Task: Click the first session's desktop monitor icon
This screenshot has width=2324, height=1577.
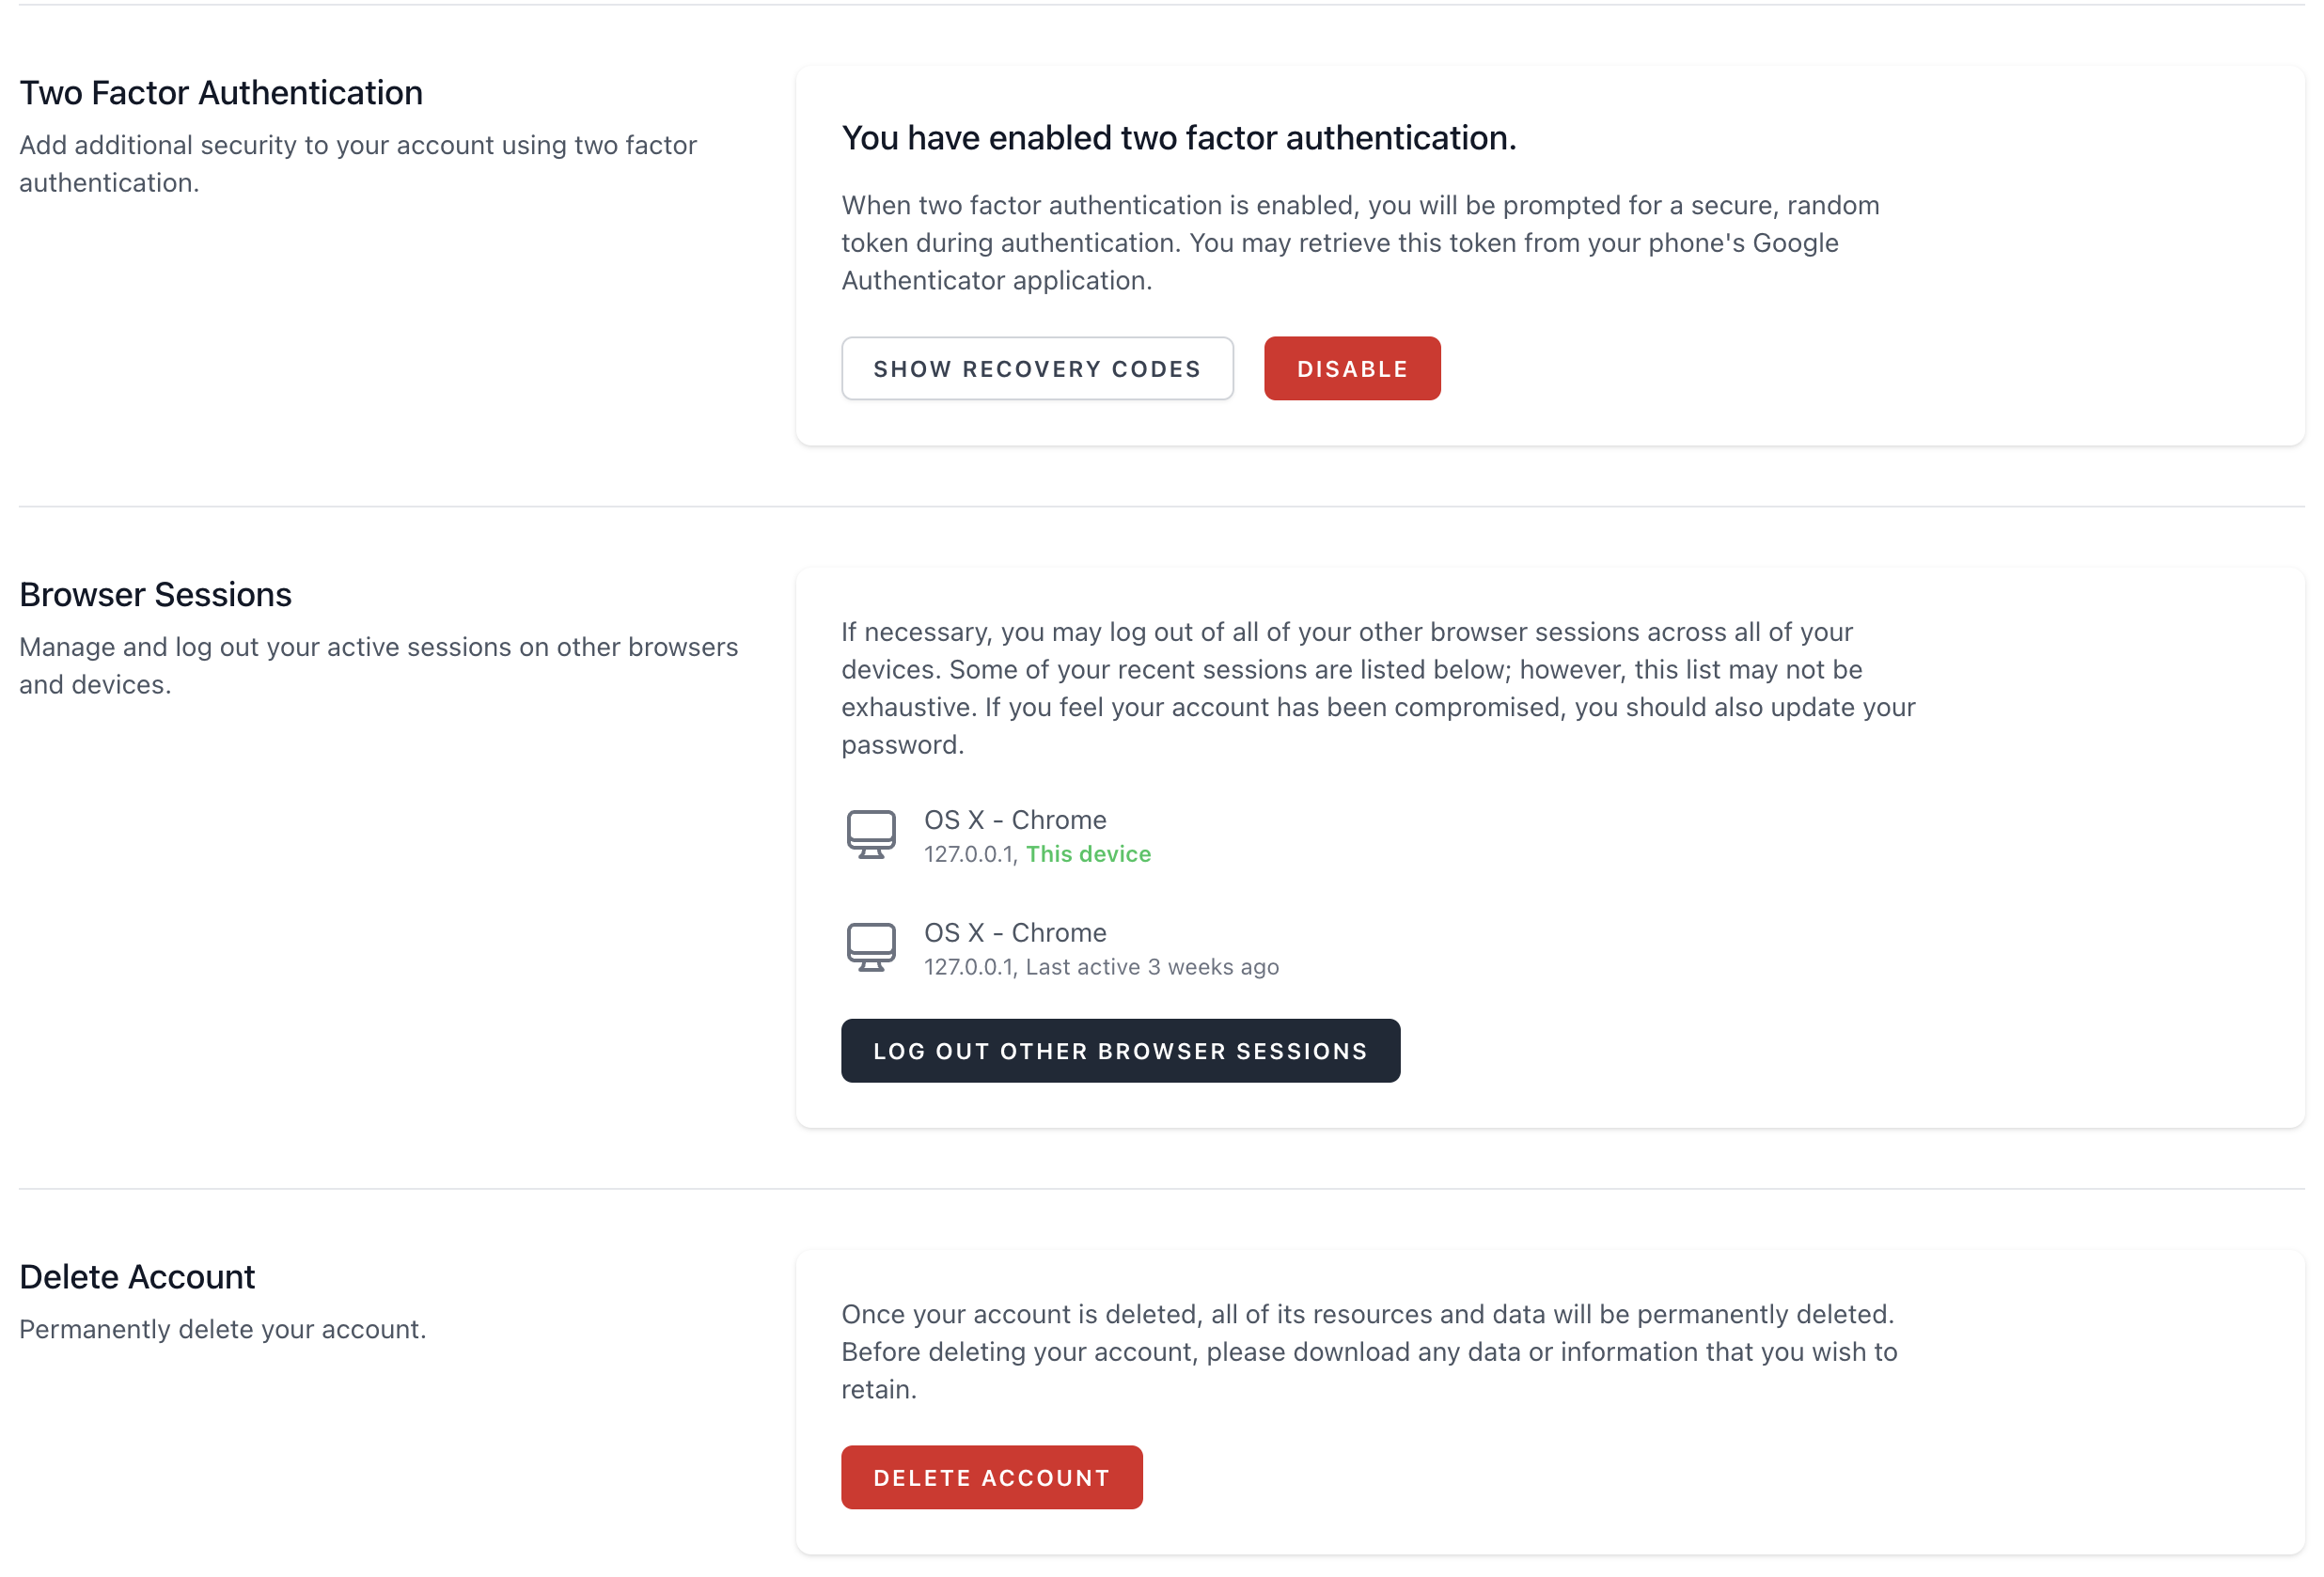Action: [870, 835]
